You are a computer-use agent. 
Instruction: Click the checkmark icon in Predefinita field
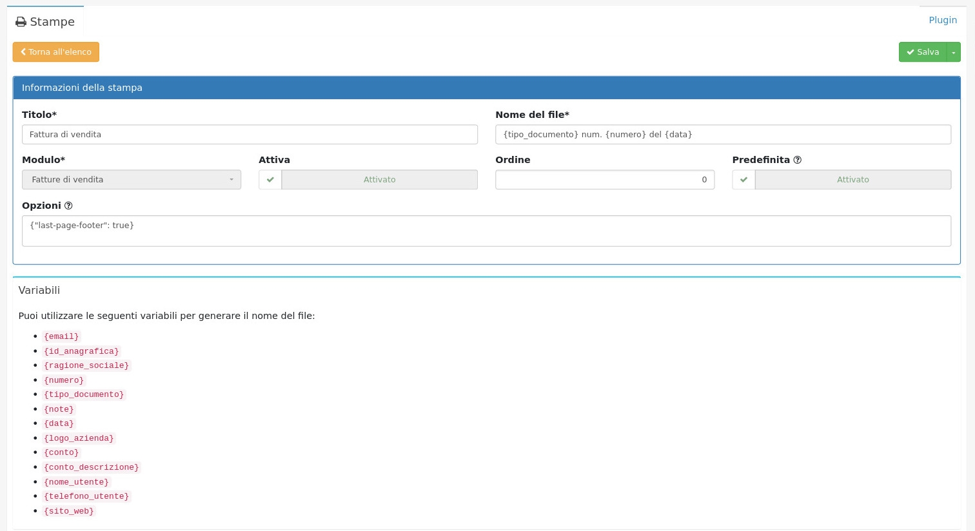(x=744, y=180)
